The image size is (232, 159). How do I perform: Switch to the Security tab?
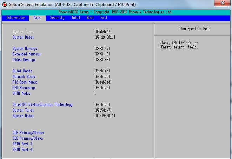point(57,18)
